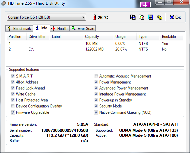This screenshot has width=190, height=153.
Task: Enable Automatic Acoustic Management checkbox
Action: click(x=96, y=76)
